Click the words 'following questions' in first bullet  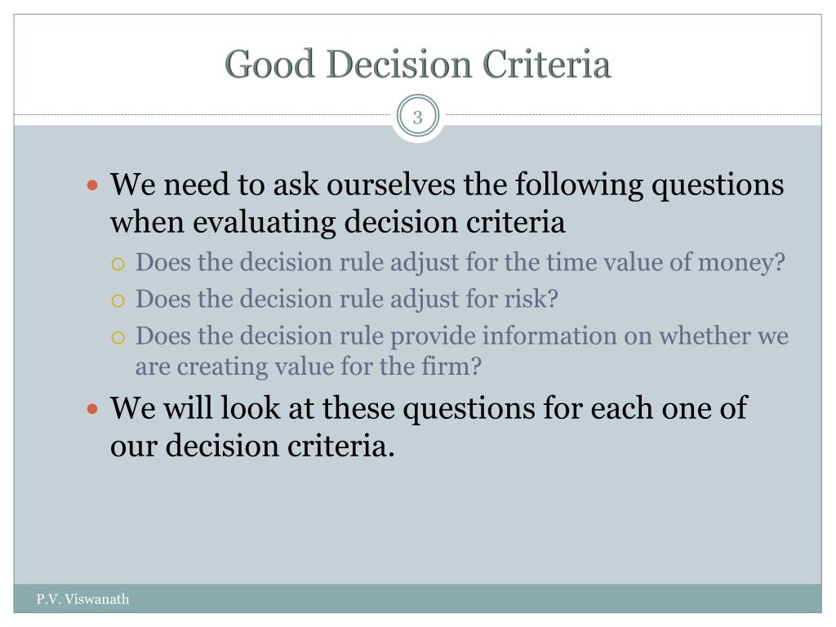click(x=649, y=185)
